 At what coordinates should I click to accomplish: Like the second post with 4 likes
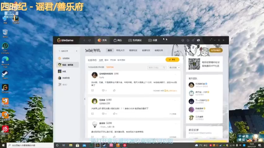point(115,113)
